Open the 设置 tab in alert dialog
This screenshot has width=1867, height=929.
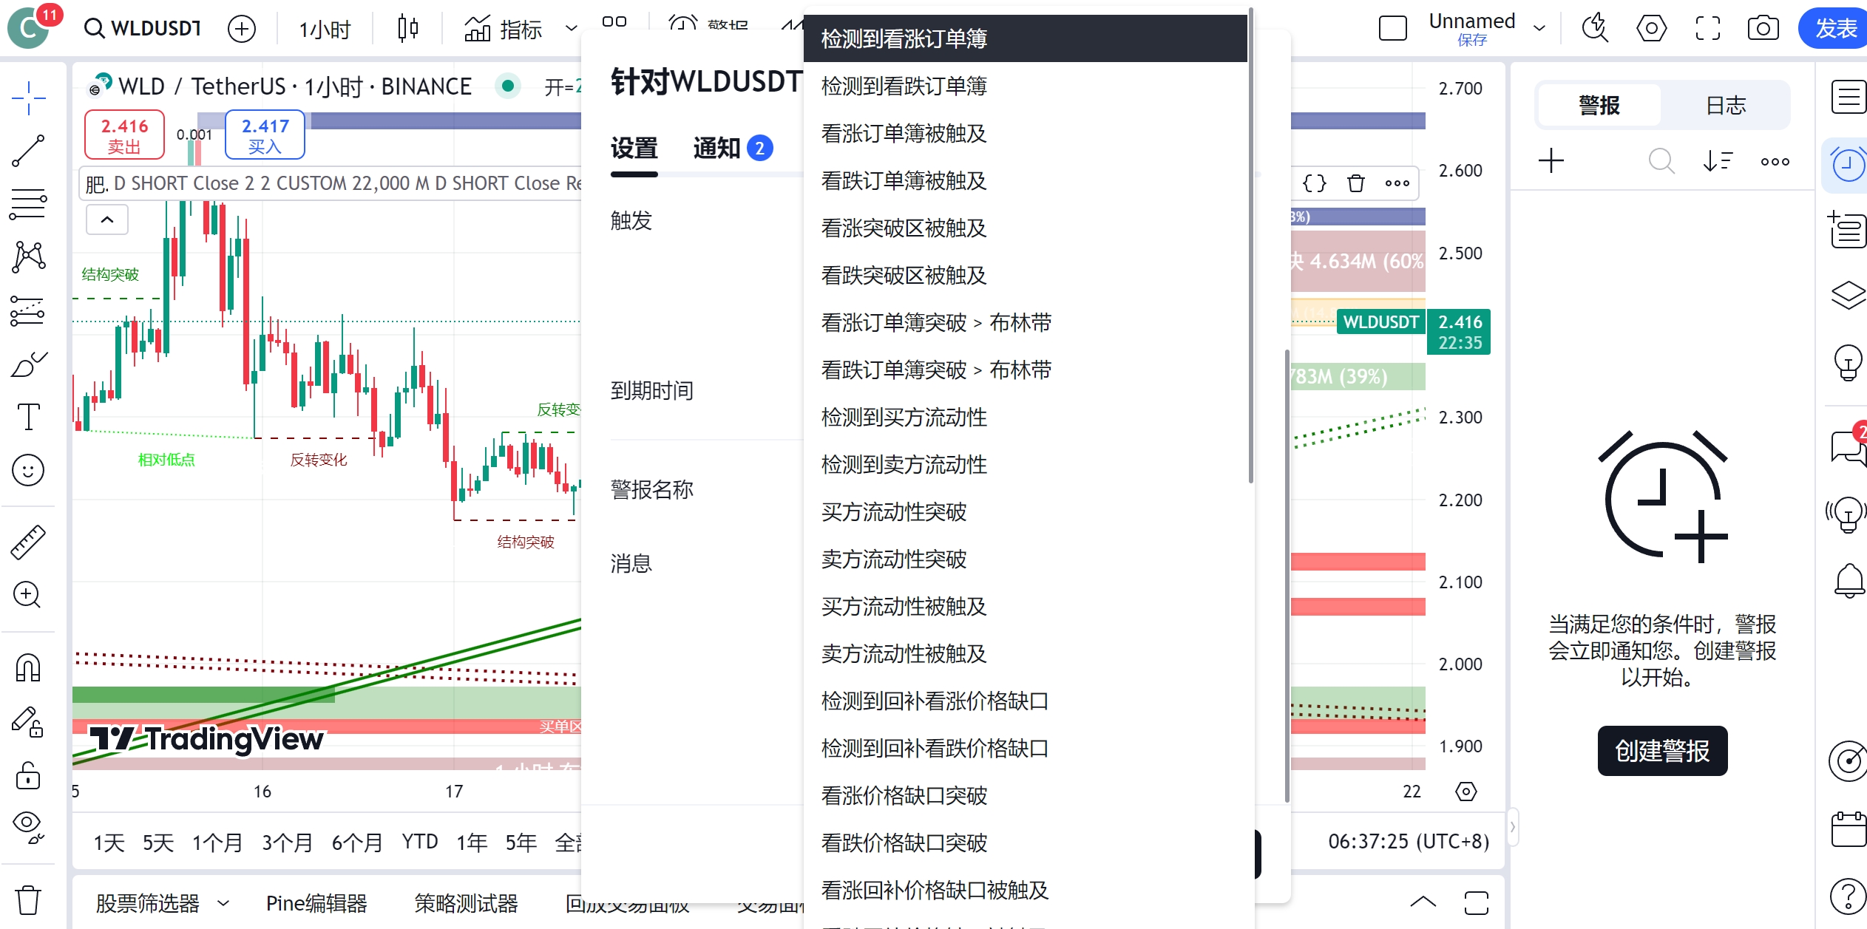click(634, 149)
